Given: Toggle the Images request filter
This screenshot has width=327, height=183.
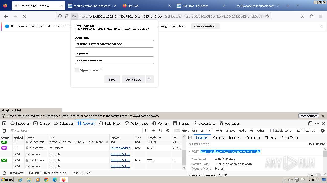Looking at the screenshot, I should tap(230, 131).
